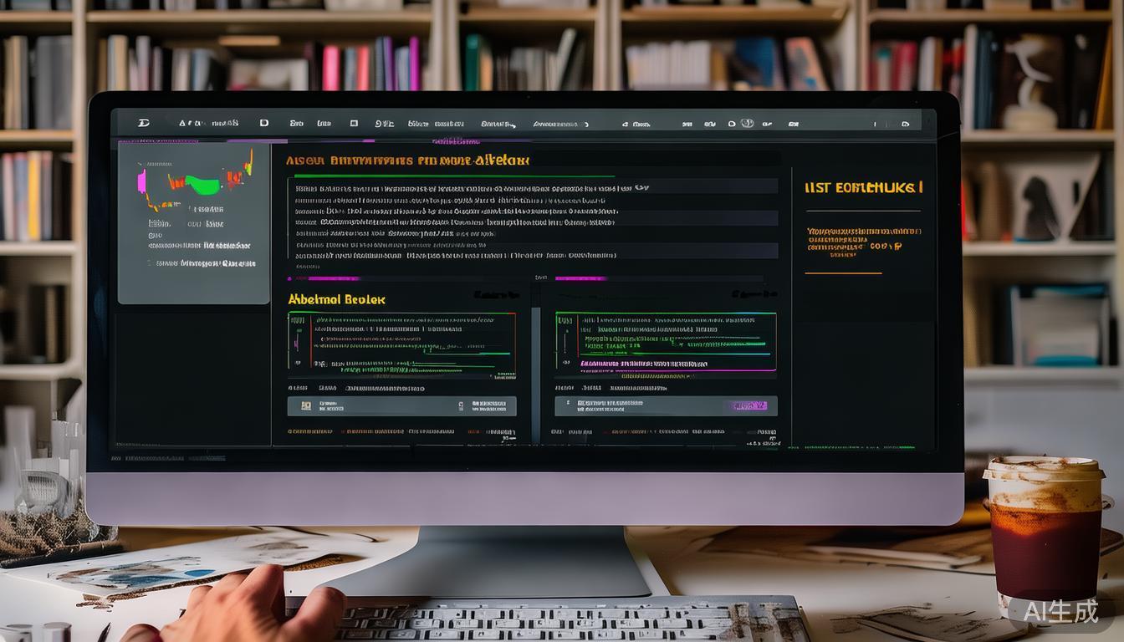
Task: Click the magenta progress bar above "Abelmal Beolex"
Action: [324, 278]
